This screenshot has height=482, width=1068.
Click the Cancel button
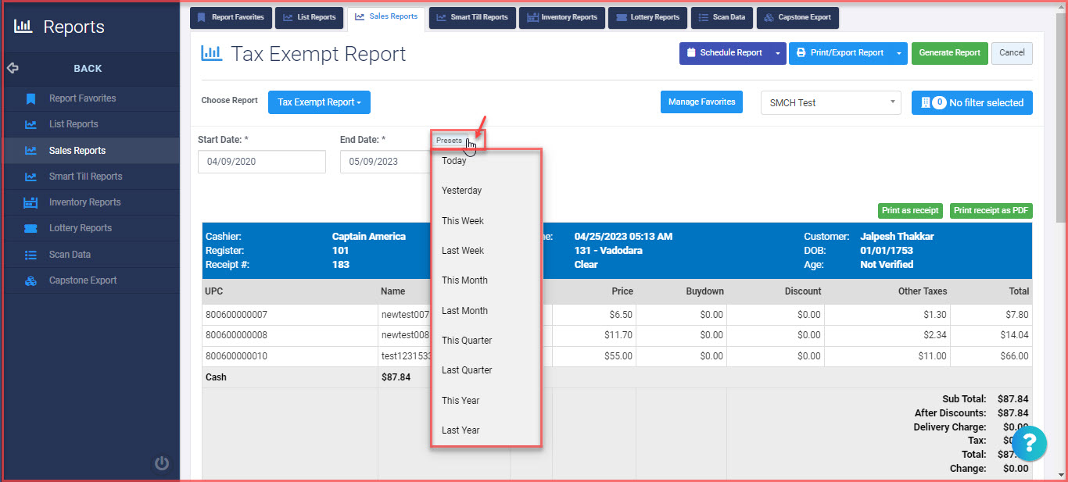[1012, 53]
